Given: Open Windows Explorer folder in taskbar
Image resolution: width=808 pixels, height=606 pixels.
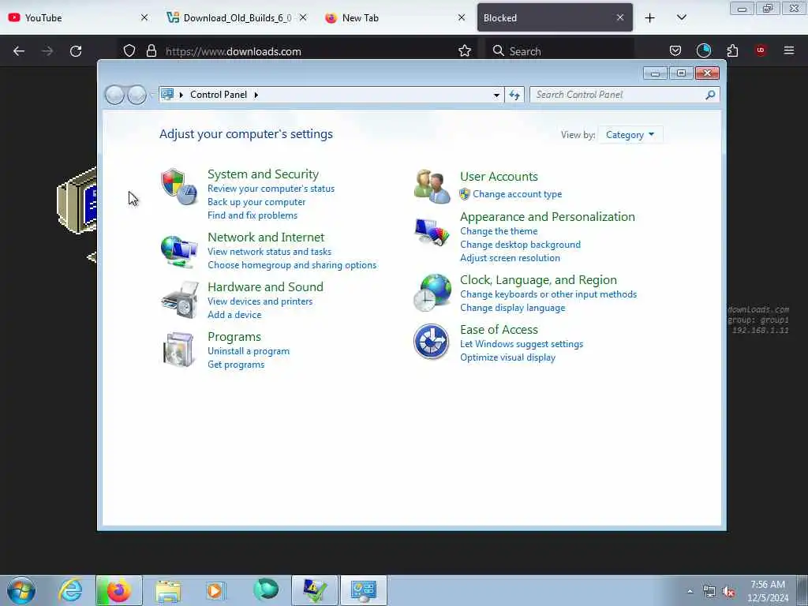Looking at the screenshot, I should click(168, 591).
